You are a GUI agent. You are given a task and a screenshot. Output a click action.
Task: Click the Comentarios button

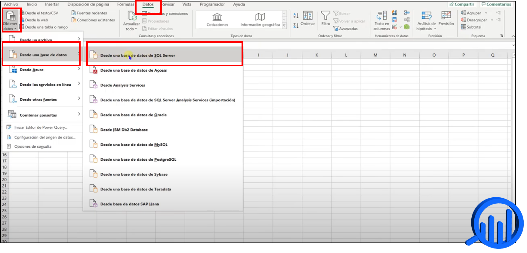click(496, 4)
